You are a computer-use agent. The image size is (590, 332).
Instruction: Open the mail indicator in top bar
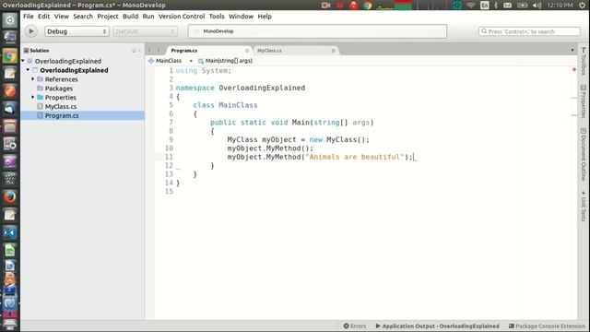click(507, 5)
